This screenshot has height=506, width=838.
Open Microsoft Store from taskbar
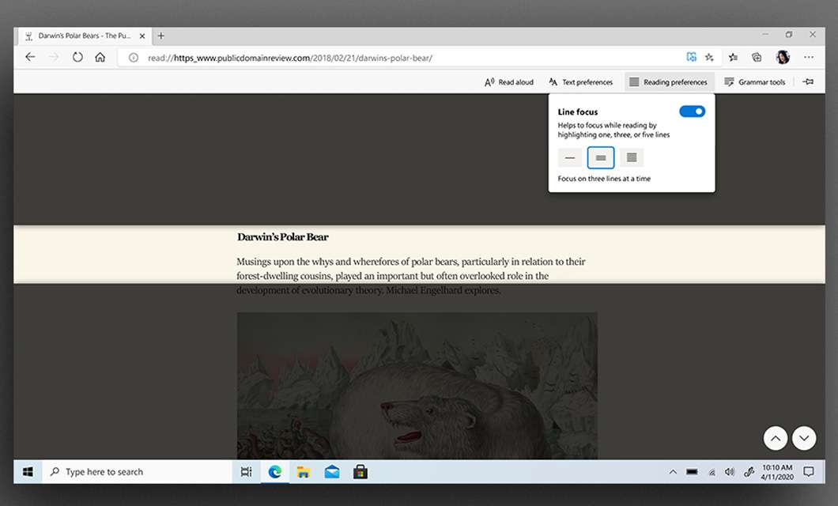pos(360,472)
